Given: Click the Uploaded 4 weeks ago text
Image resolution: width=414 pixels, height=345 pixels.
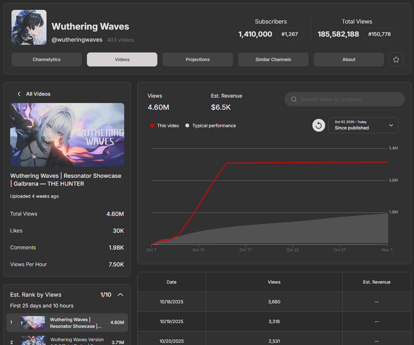Looking at the screenshot, I should point(34,196).
